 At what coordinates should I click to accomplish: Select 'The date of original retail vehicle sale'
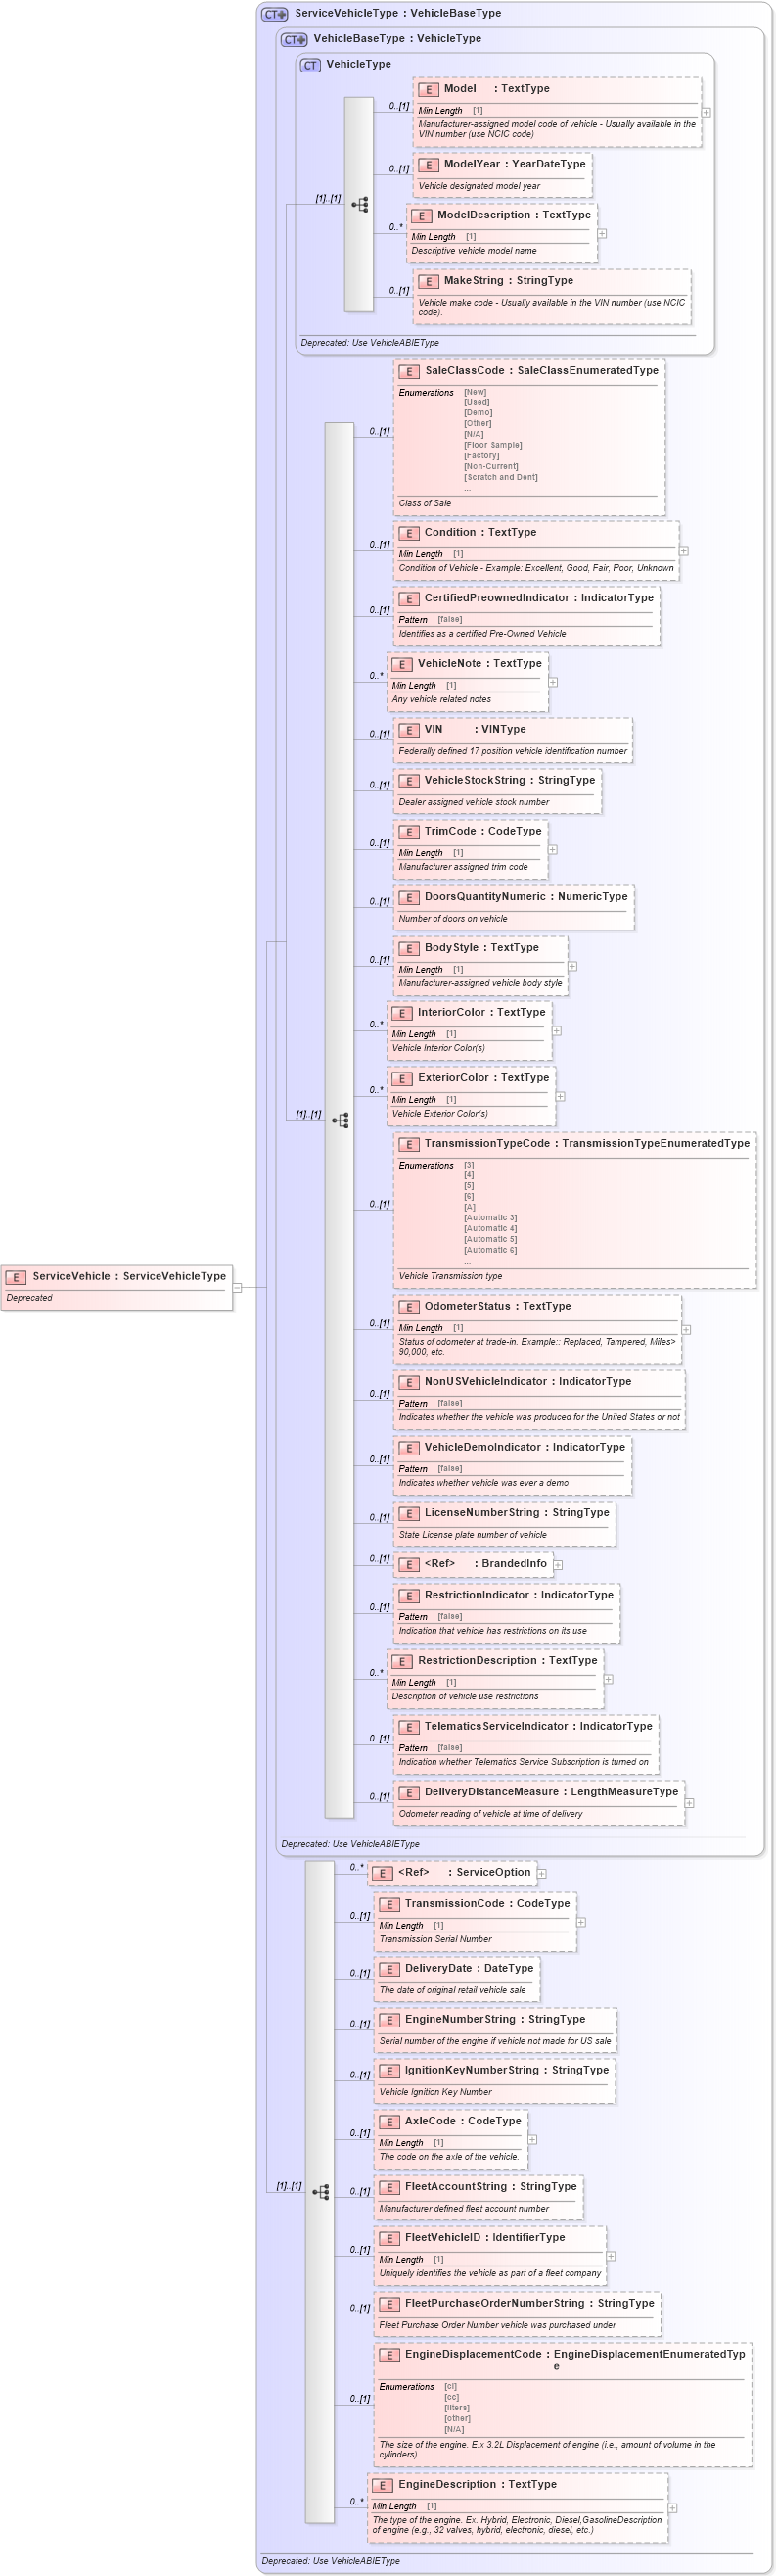452,1990
